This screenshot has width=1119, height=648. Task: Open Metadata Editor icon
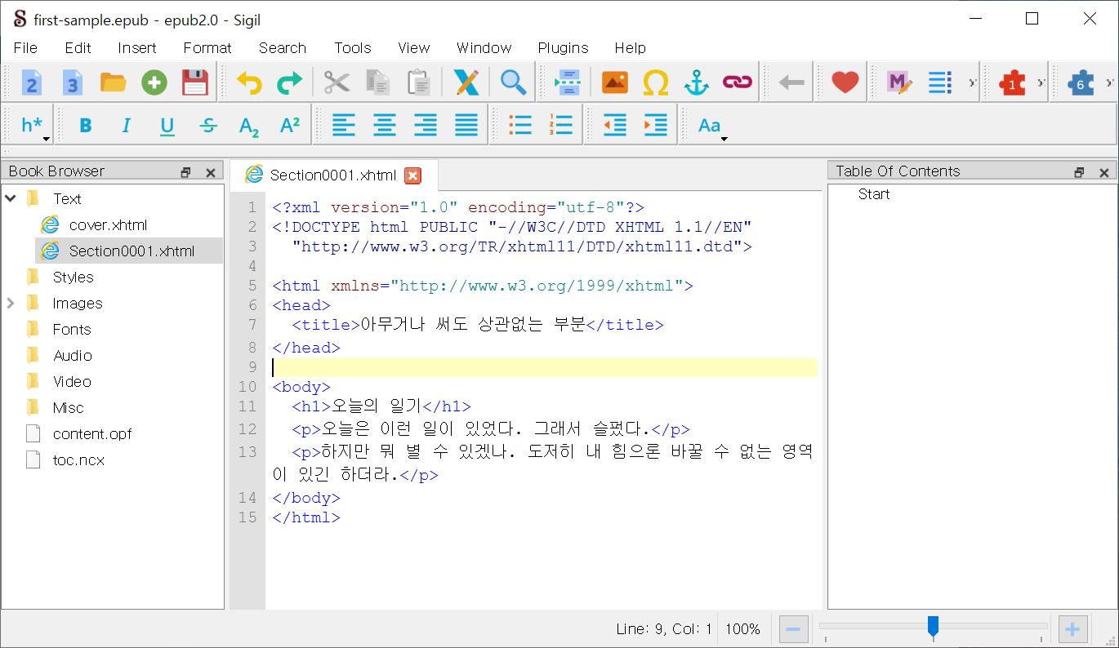click(x=899, y=82)
